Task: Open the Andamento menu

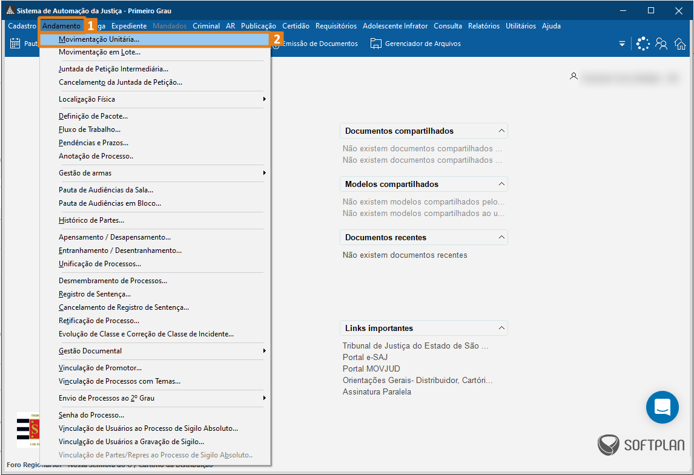Action: [x=62, y=25]
